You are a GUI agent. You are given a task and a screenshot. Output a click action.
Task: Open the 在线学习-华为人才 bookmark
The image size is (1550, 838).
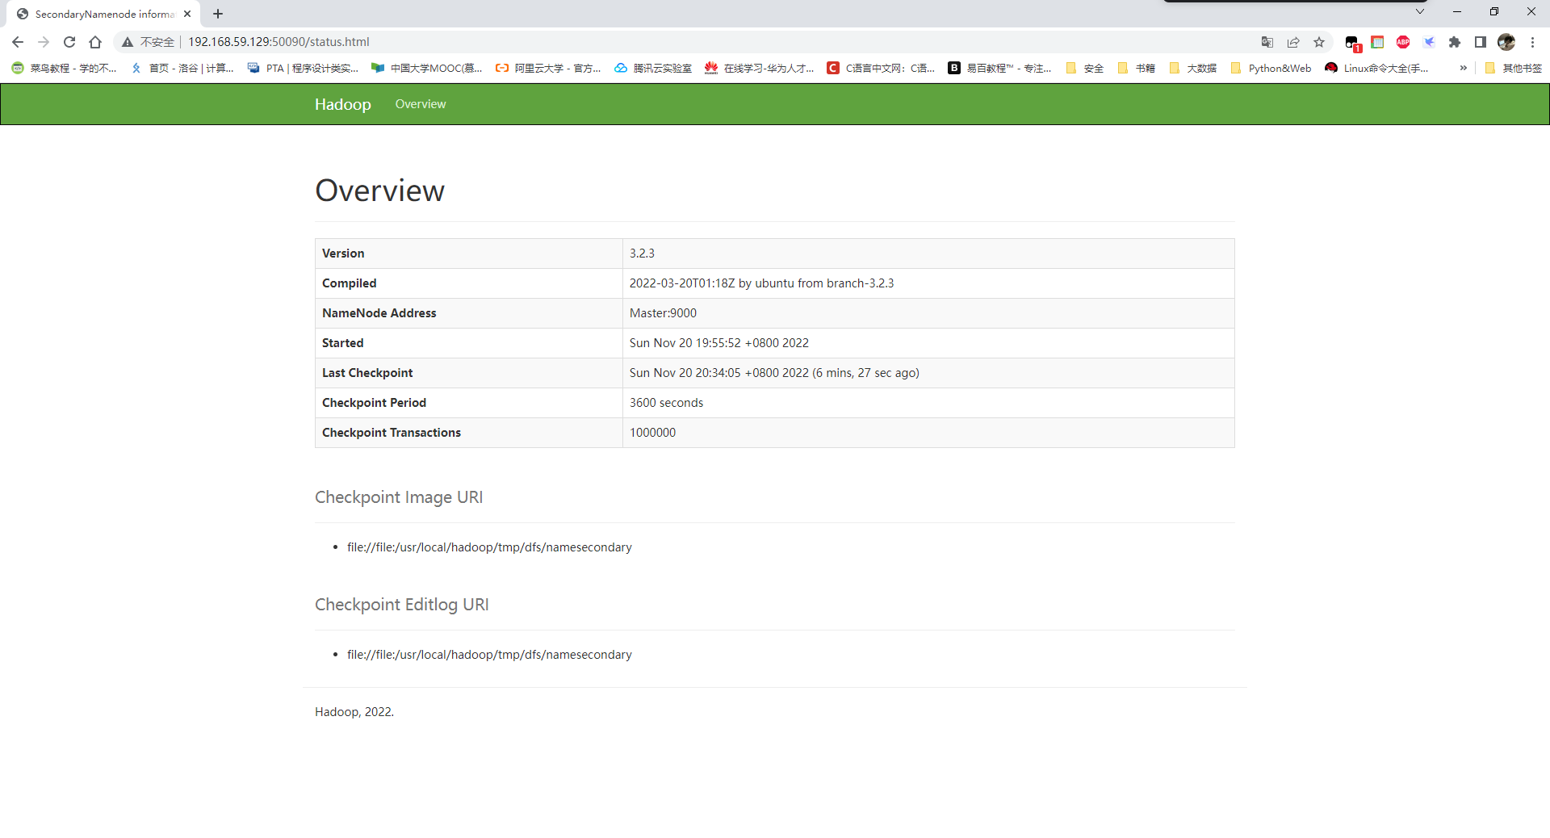(760, 68)
